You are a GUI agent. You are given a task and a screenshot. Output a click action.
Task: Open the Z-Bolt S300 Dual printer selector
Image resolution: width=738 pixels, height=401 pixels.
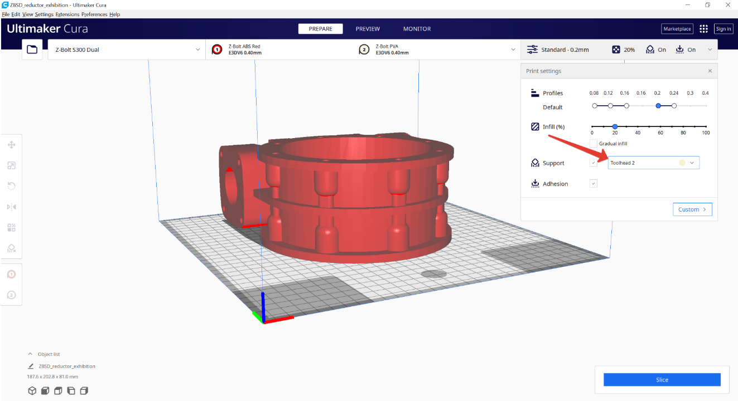pyautogui.click(x=127, y=50)
